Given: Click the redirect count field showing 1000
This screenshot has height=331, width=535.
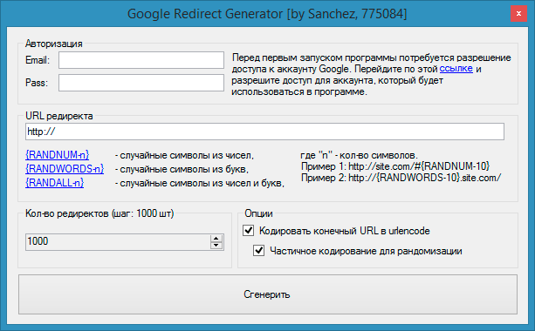Looking at the screenshot, I should click(x=118, y=242).
